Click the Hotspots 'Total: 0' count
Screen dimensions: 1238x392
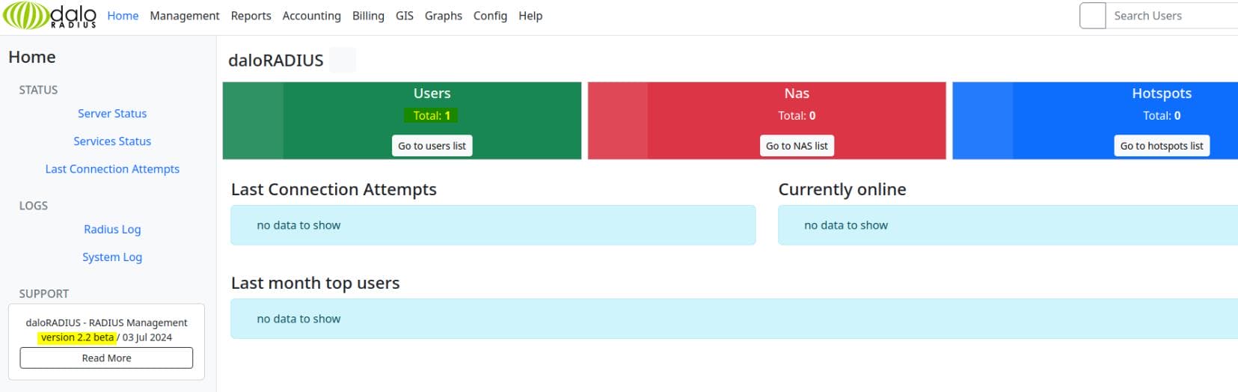[x=1162, y=116]
